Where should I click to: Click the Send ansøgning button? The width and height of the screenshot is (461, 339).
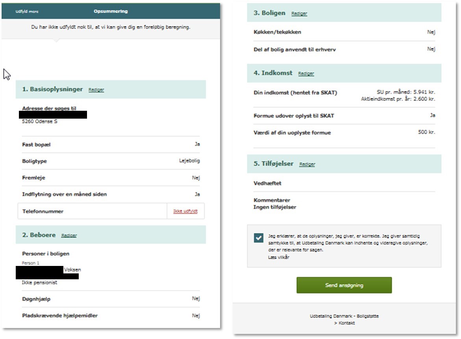[x=344, y=285]
